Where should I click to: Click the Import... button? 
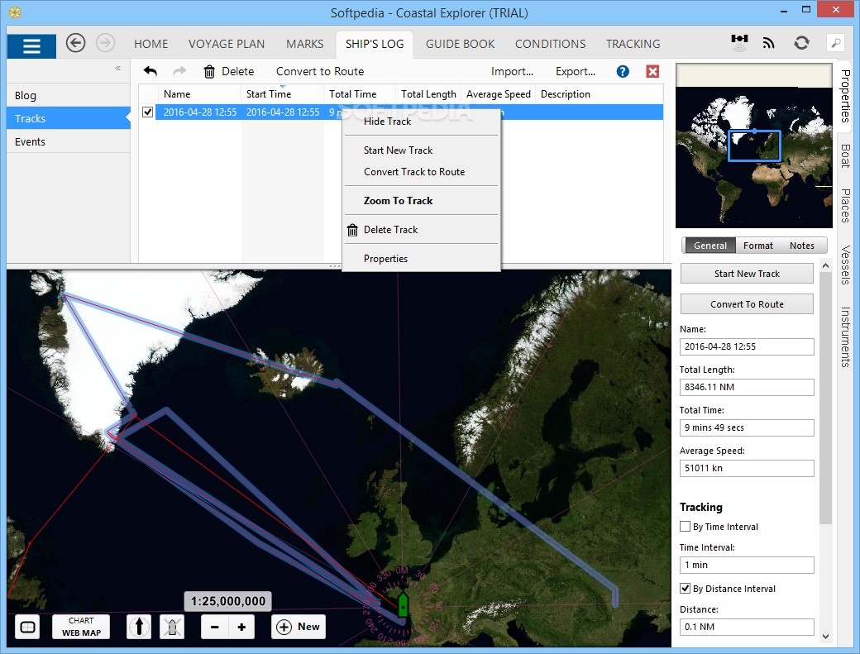[512, 71]
